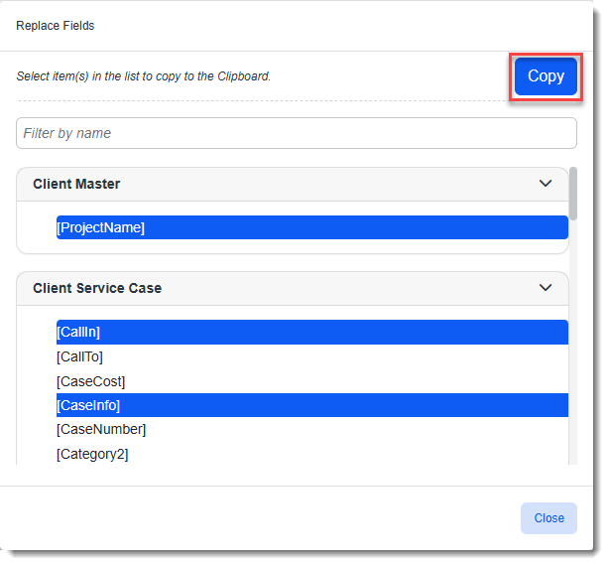The image size is (608, 565).
Task: Collapse the Client Master section chevron
Action: point(545,184)
